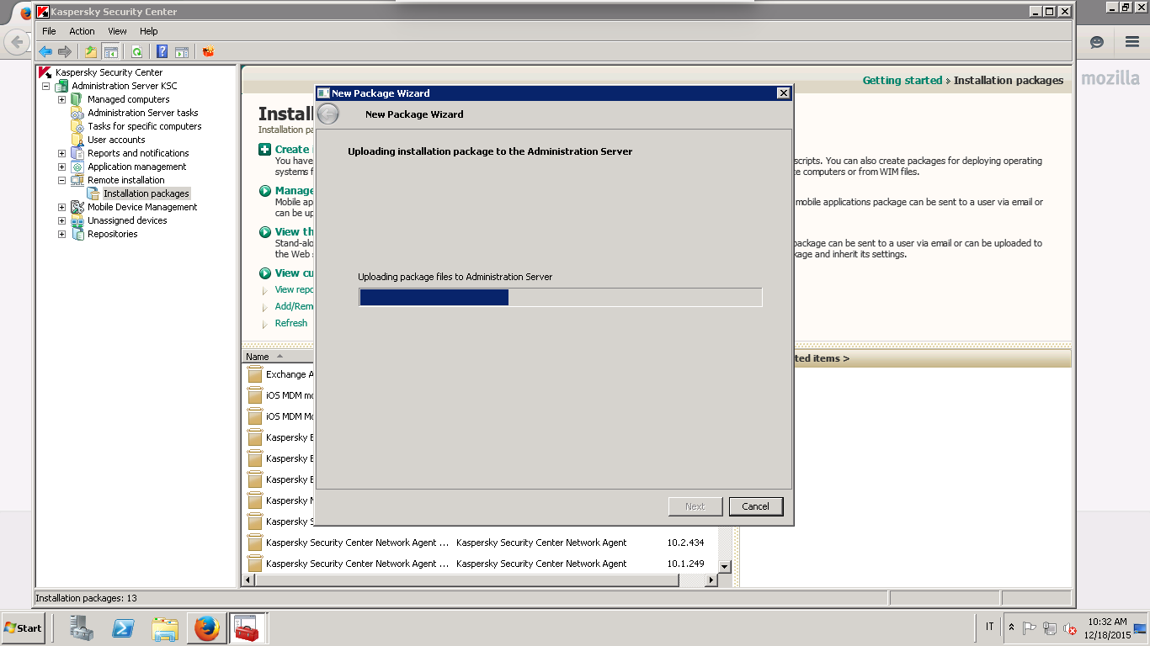Screen dimensions: 1150x646
Task: Expand the Reports and notifications node
Action: coord(61,153)
